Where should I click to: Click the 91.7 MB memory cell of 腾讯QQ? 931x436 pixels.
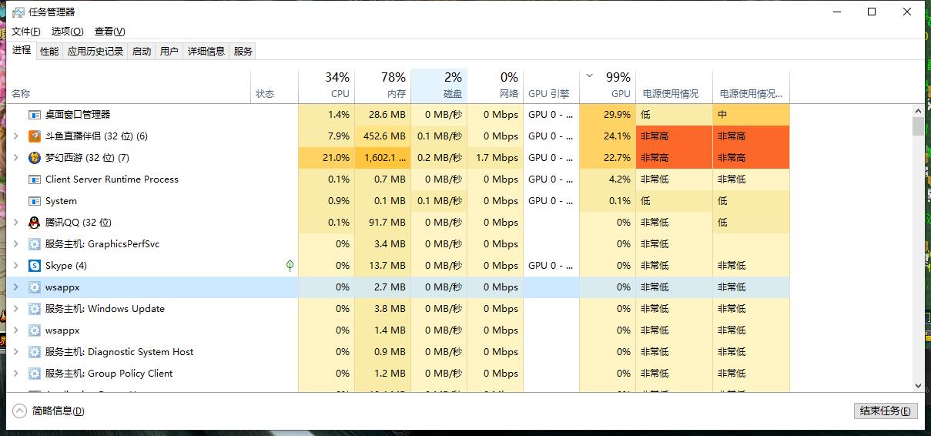383,222
